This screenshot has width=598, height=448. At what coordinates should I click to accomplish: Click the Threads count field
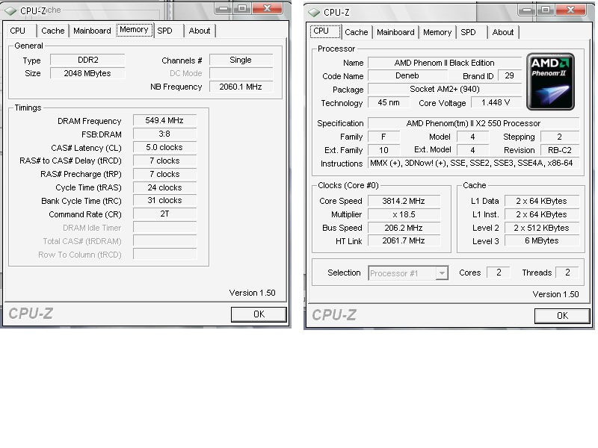tap(567, 273)
